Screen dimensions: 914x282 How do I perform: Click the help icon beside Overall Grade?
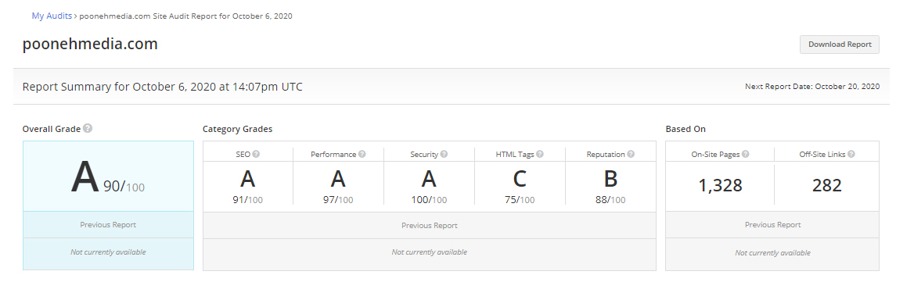(x=88, y=128)
